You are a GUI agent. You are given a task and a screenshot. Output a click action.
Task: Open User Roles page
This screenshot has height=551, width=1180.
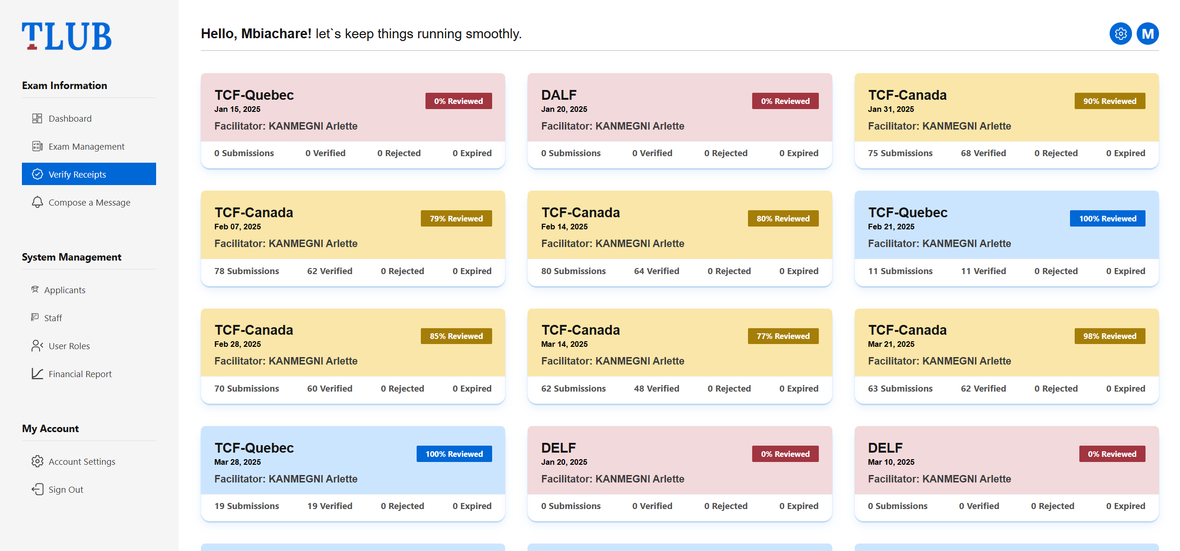pyautogui.click(x=89, y=346)
